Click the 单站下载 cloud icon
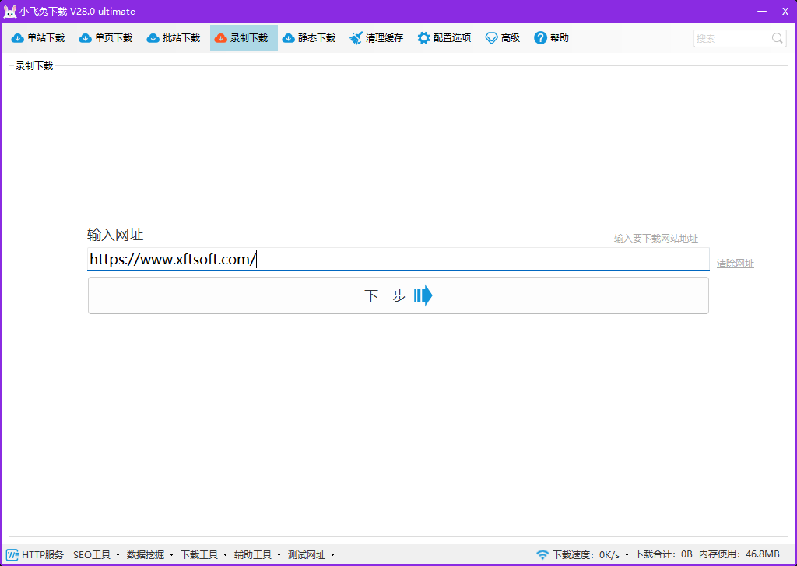797x566 pixels. (x=18, y=38)
